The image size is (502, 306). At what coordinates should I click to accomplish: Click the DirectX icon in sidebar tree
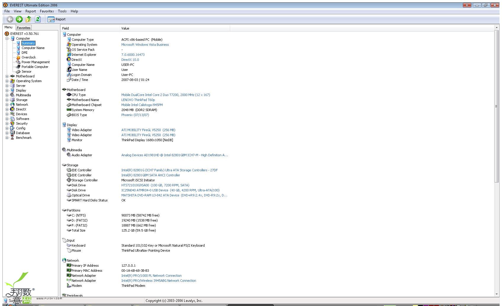point(12,109)
